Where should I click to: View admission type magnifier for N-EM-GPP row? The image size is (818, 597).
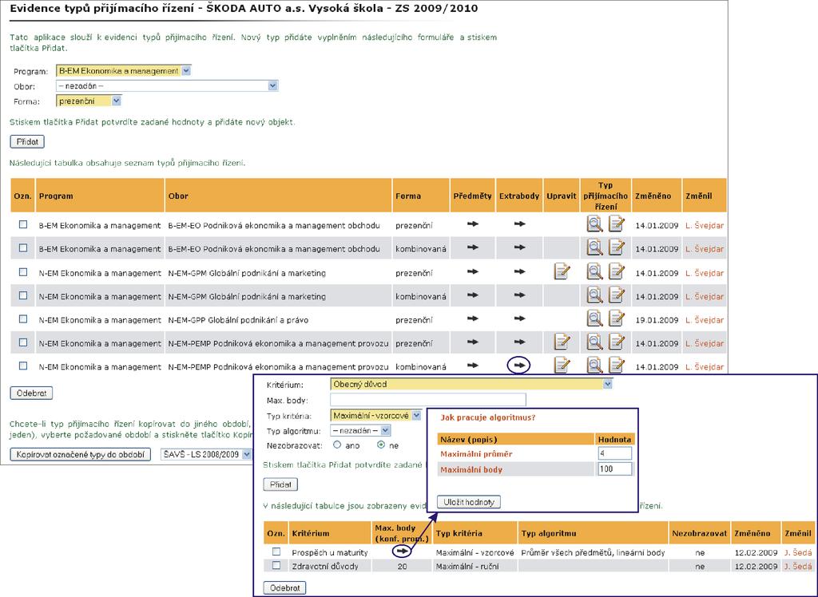click(x=594, y=318)
